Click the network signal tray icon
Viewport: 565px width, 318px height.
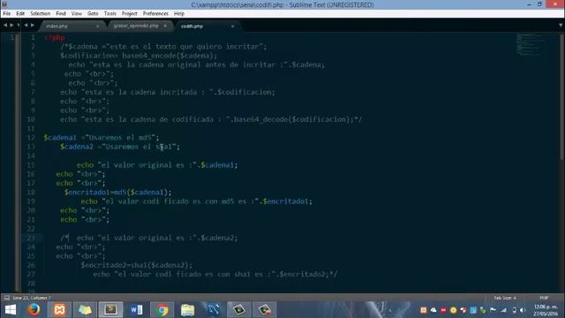[x=503, y=310]
